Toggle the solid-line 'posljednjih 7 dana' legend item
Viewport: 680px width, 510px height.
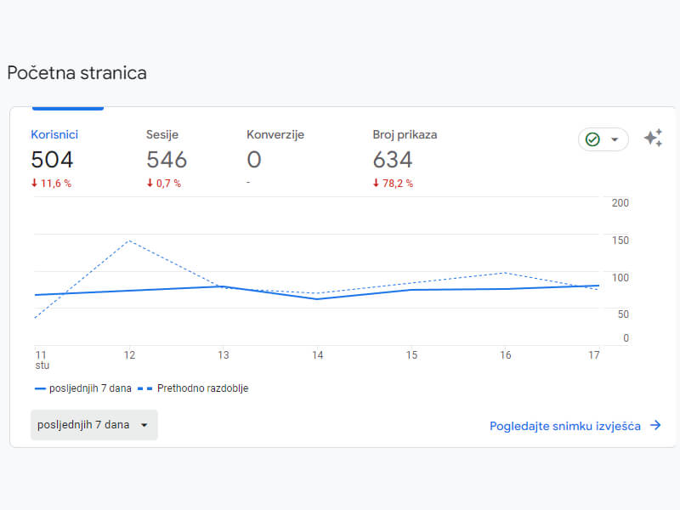tap(83, 388)
